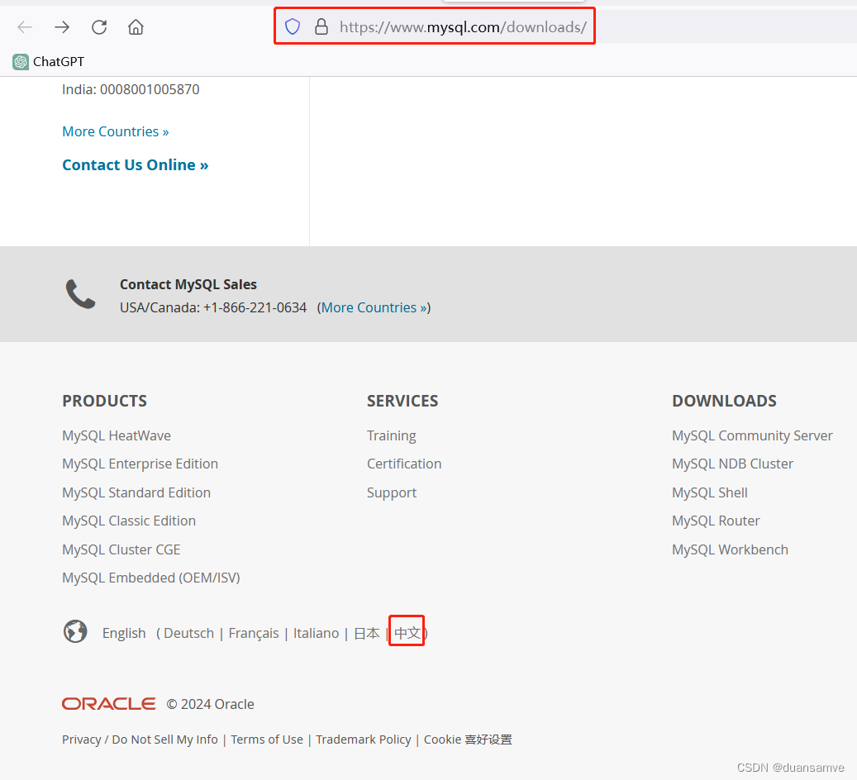Image resolution: width=857 pixels, height=780 pixels.
Task: Open the Support services link
Action: (x=392, y=492)
